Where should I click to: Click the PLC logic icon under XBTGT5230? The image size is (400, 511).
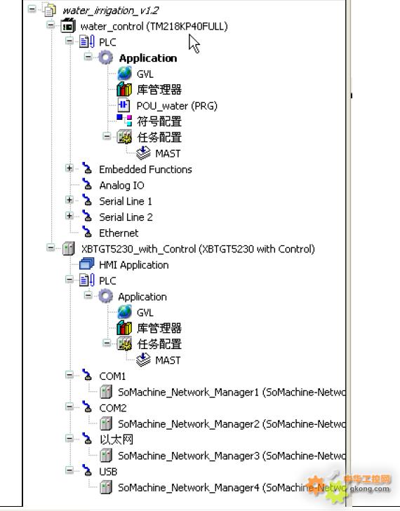coord(87,280)
